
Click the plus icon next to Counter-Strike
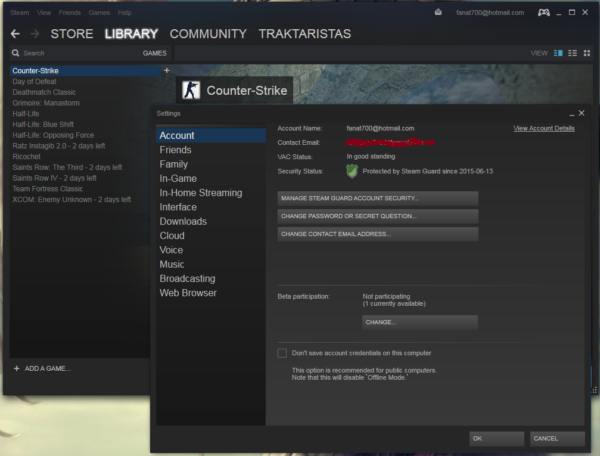(x=166, y=70)
